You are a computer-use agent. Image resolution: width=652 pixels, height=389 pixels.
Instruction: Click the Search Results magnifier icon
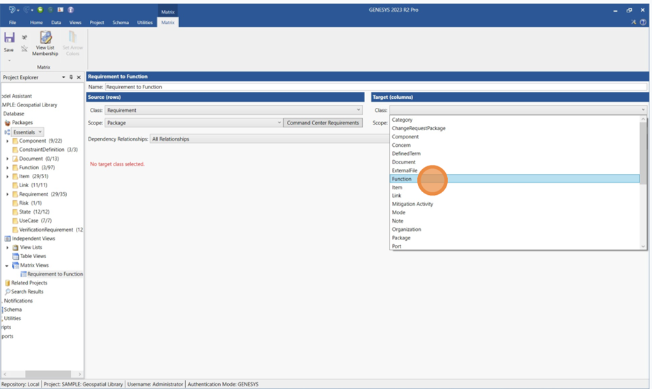click(x=7, y=292)
